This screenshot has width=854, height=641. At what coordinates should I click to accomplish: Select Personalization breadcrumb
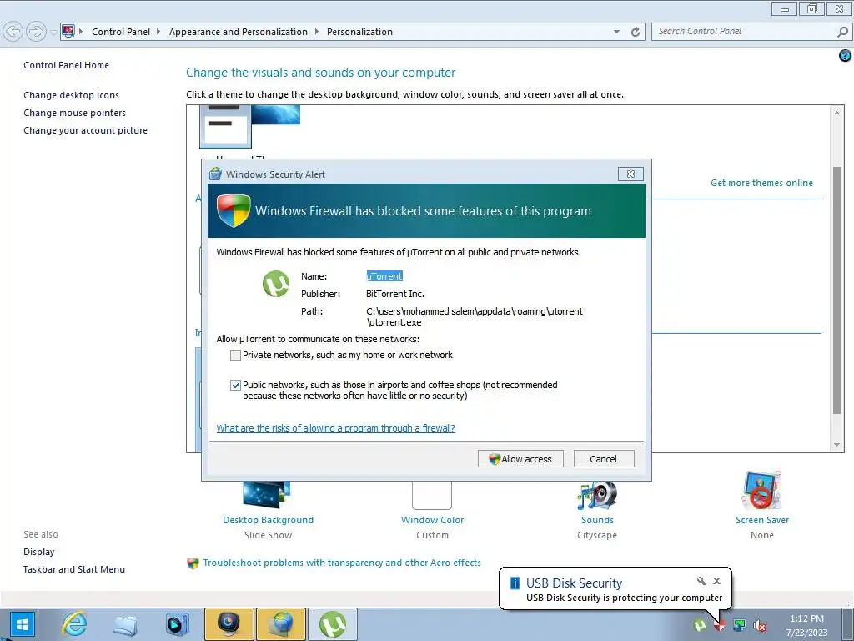(359, 32)
